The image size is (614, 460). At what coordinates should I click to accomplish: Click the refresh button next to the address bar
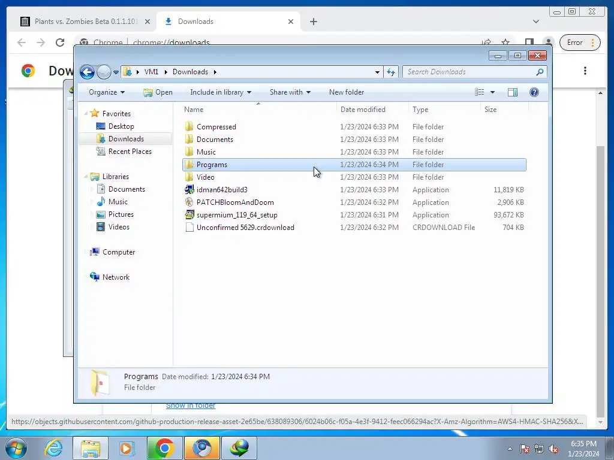[391, 72]
